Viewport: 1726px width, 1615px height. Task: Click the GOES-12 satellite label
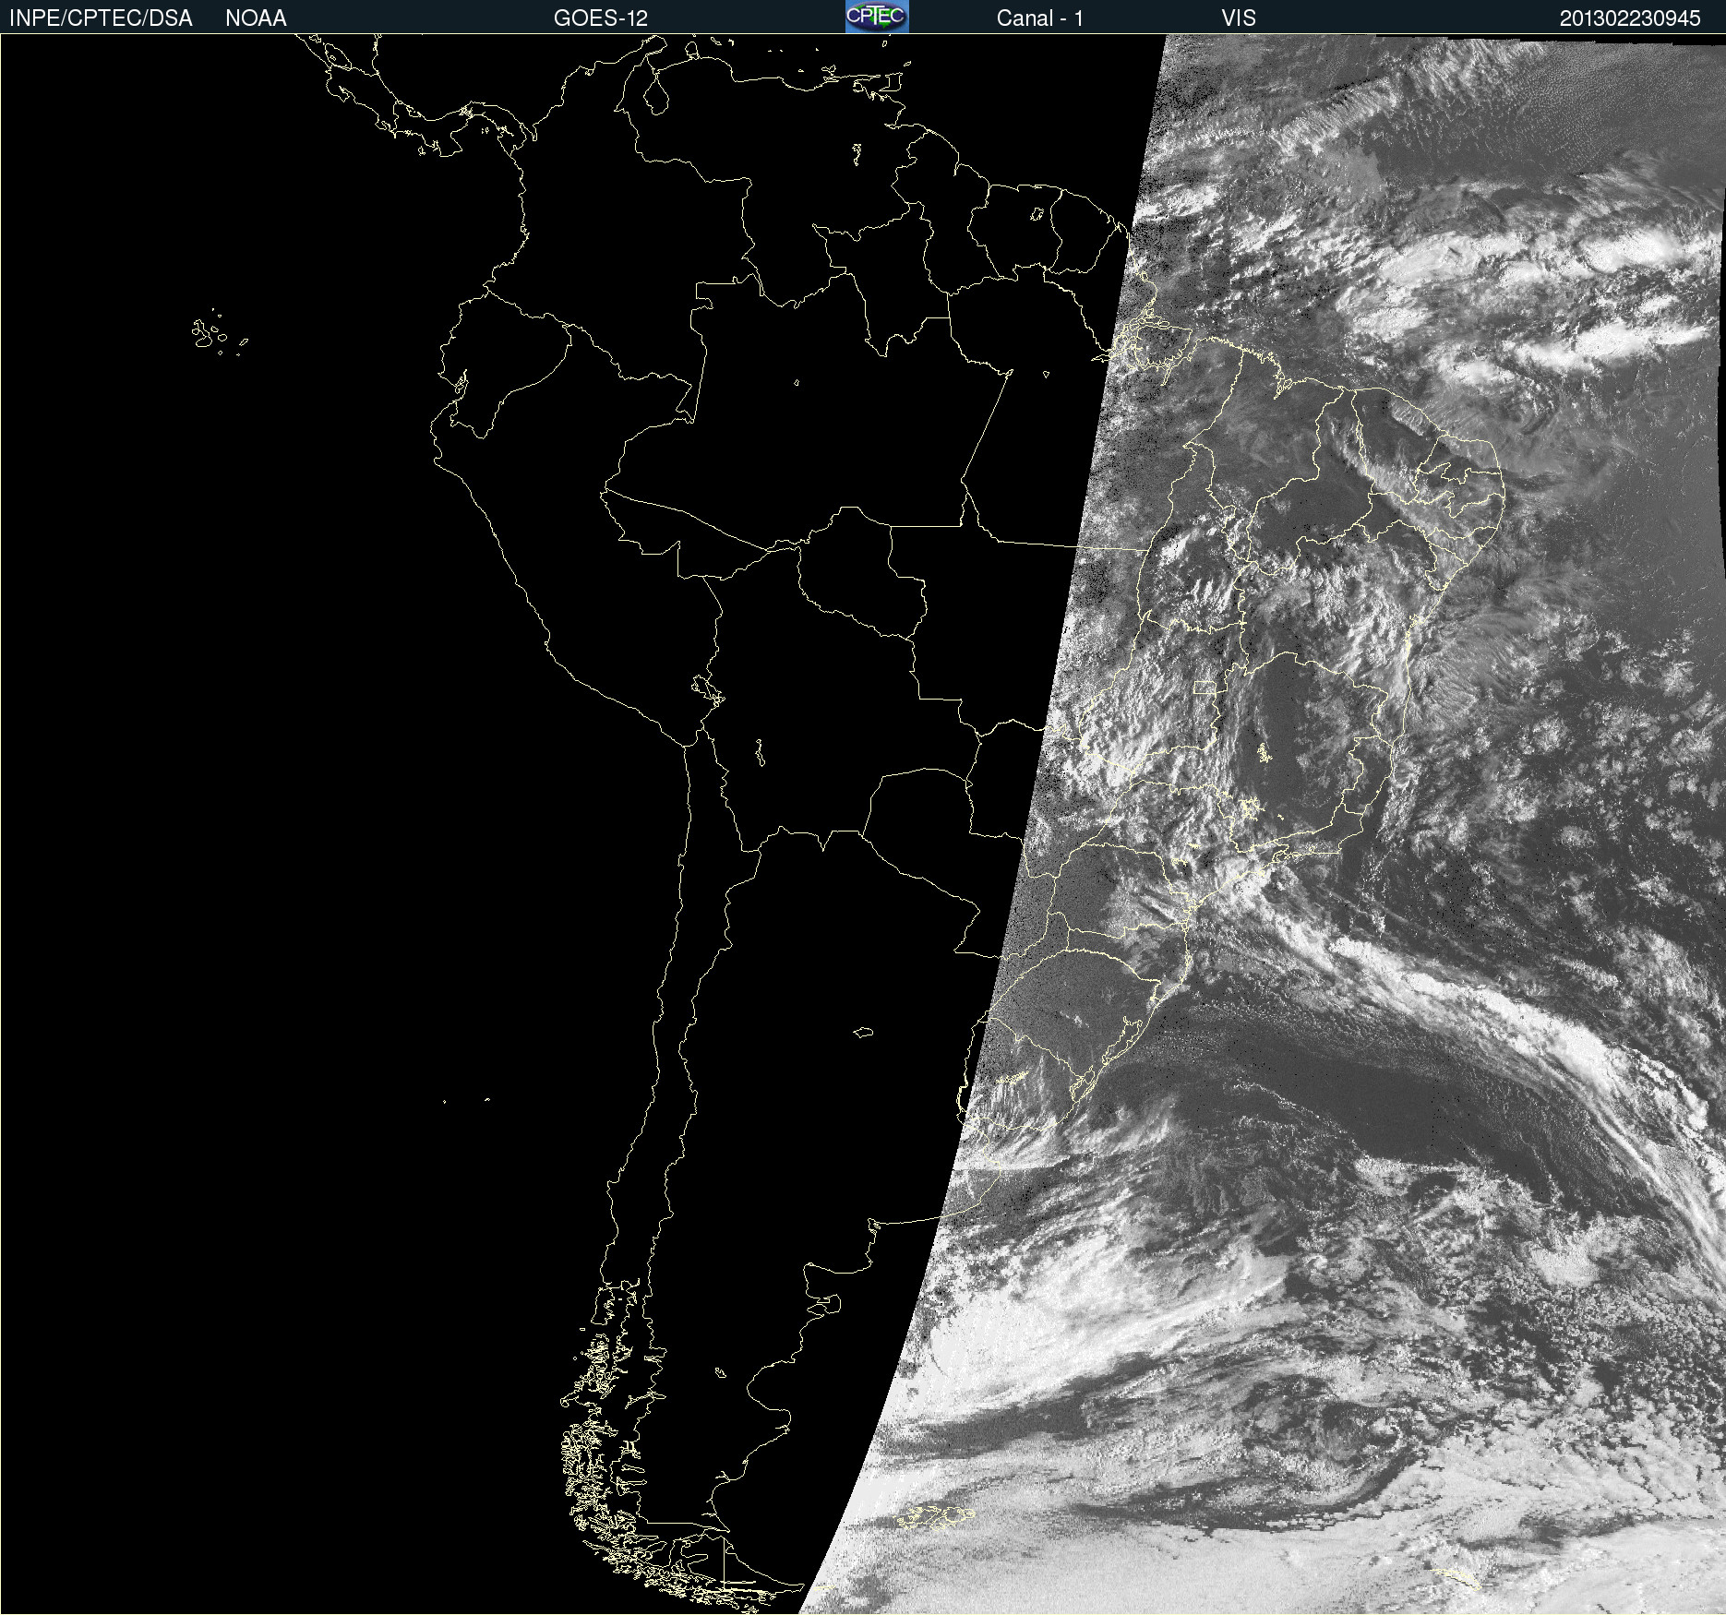[601, 18]
